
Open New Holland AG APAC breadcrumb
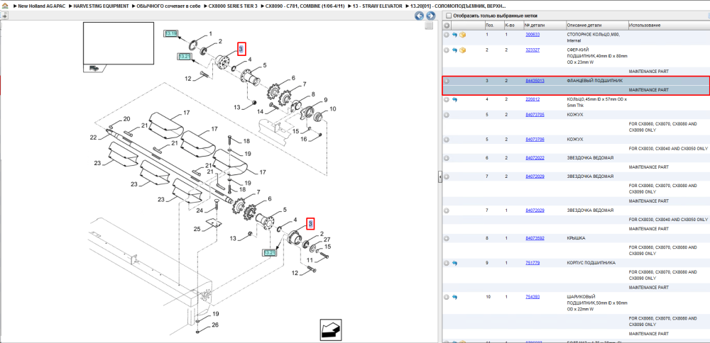coord(43,6)
